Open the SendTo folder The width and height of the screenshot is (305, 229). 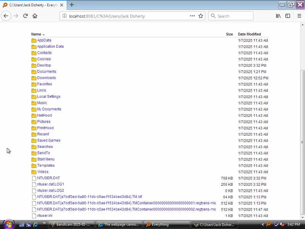[43, 153]
